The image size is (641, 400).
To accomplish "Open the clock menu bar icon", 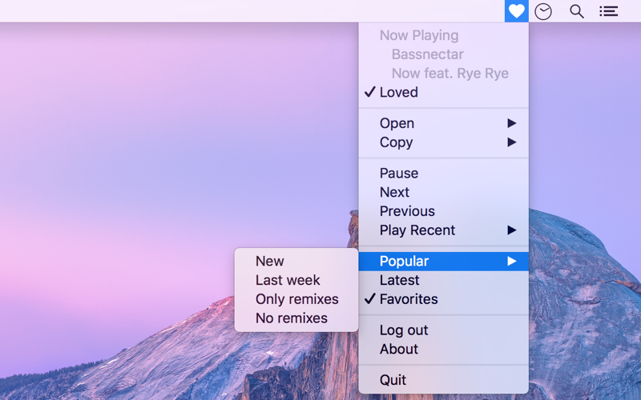I will click(x=543, y=11).
